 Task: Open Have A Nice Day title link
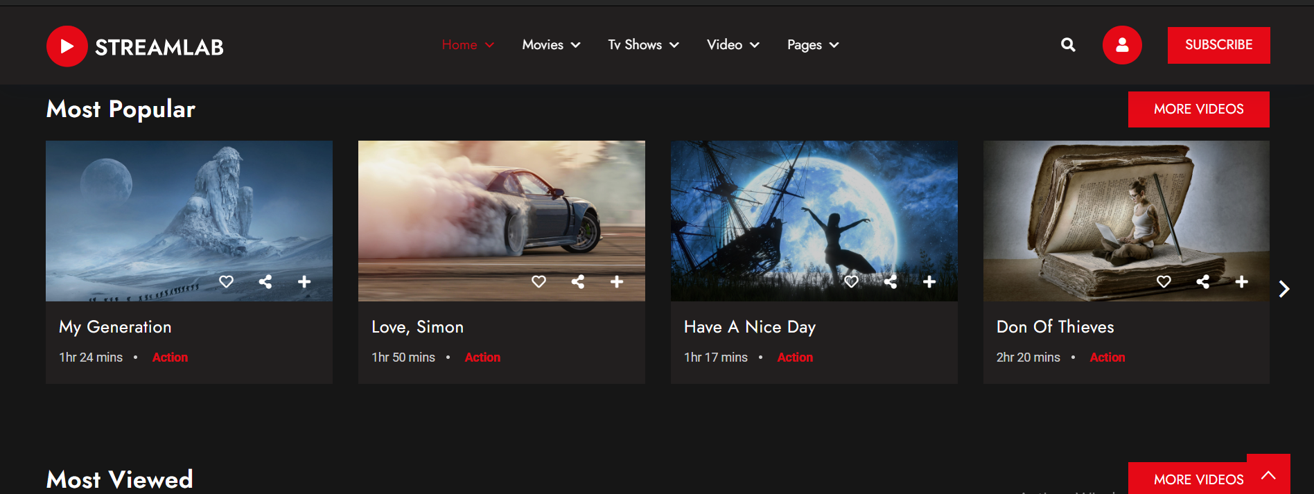[749, 327]
